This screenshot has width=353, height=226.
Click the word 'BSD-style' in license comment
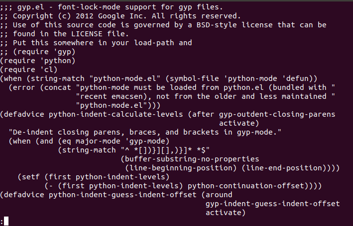[x=217, y=25]
